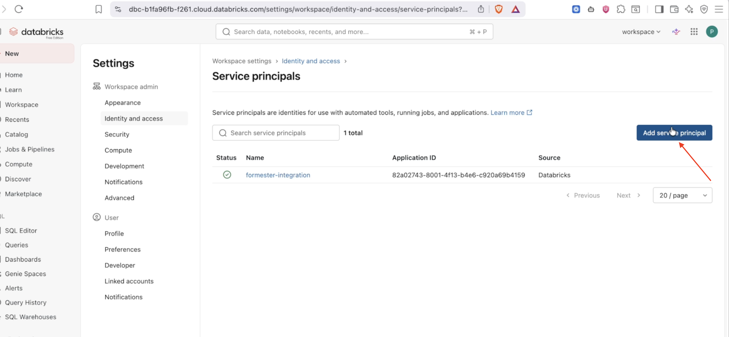Click the external link icon next to Learn more

pos(529,112)
